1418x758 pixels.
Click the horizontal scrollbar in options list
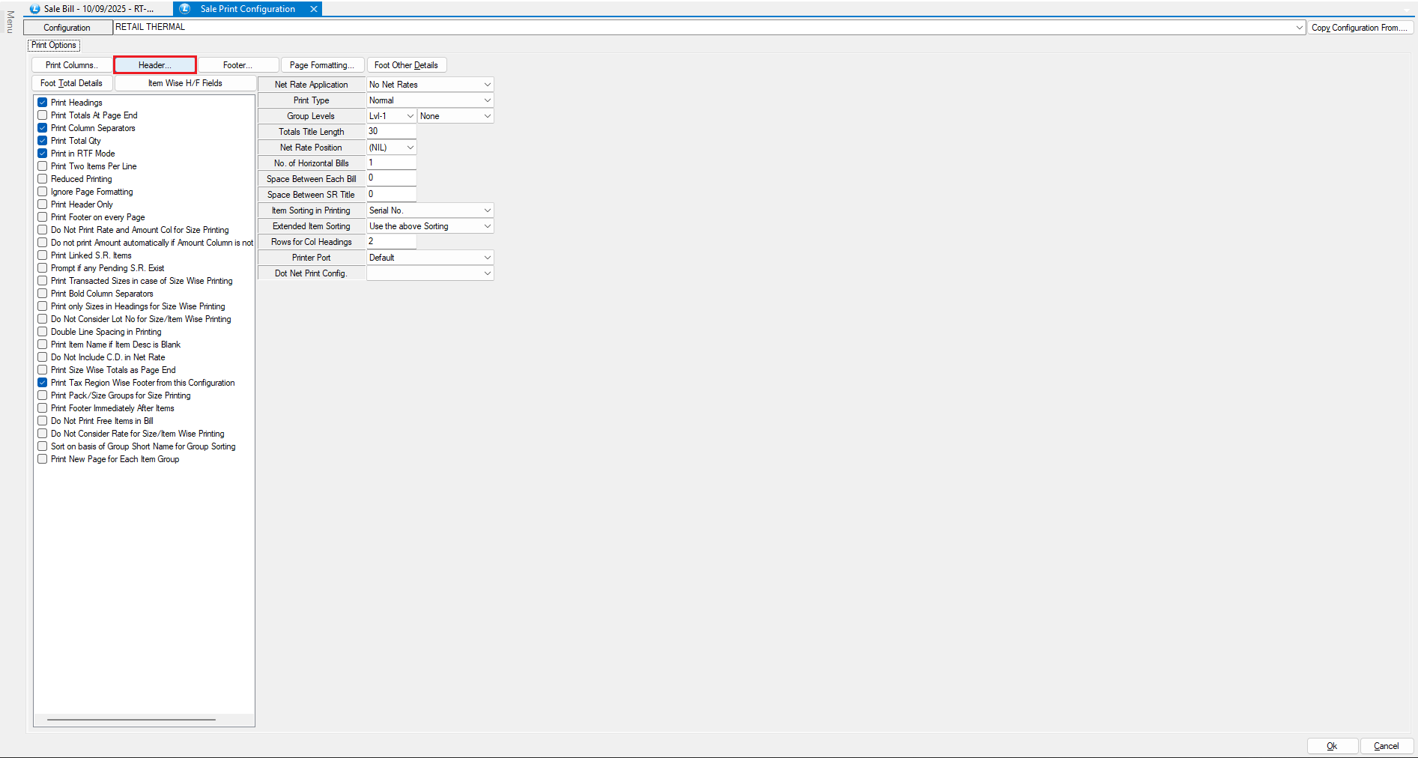(x=131, y=720)
